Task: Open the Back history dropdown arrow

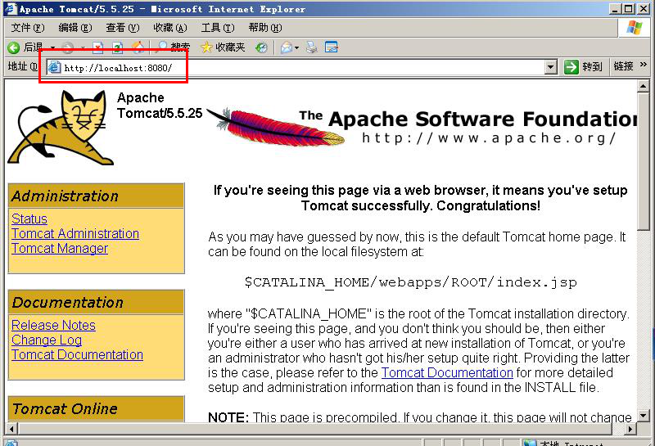Action: pos(52,47)
